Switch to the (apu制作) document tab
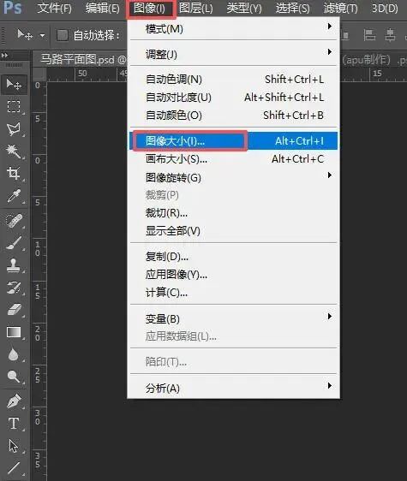This screenshot has height=481, width=407. 374,60
